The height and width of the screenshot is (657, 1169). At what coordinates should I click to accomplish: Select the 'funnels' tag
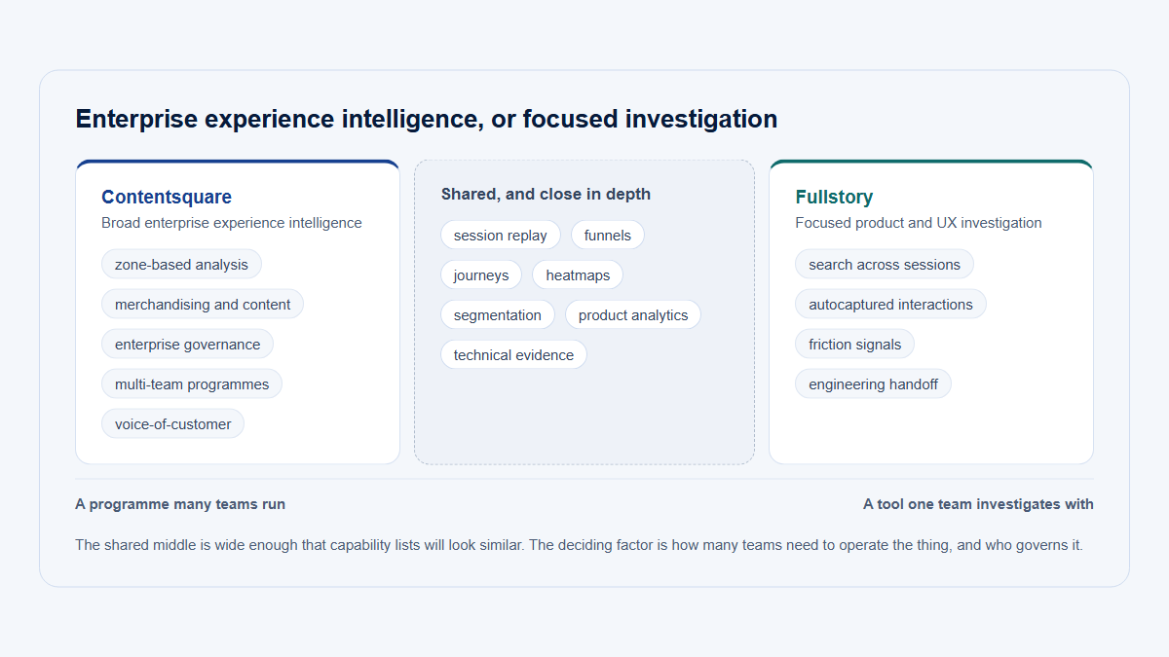(608, 236)
